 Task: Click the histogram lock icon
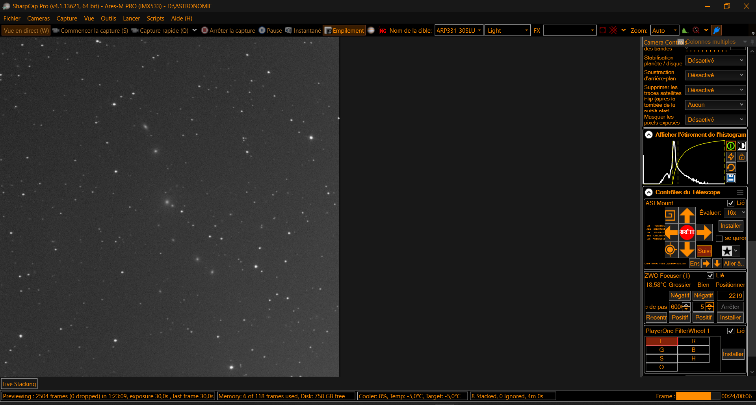click(742, 157)
